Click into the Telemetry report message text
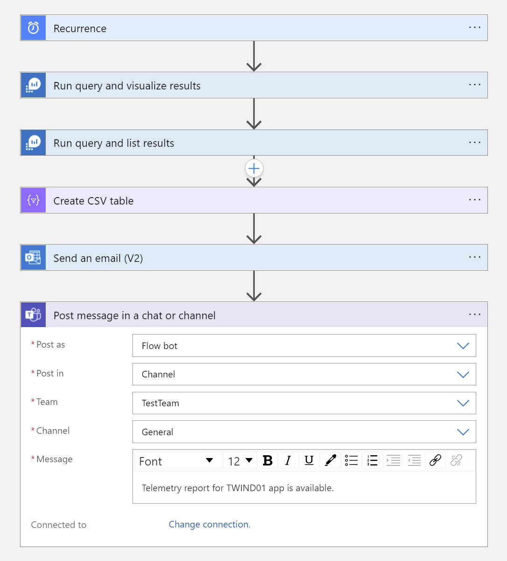 click(238, 488)
